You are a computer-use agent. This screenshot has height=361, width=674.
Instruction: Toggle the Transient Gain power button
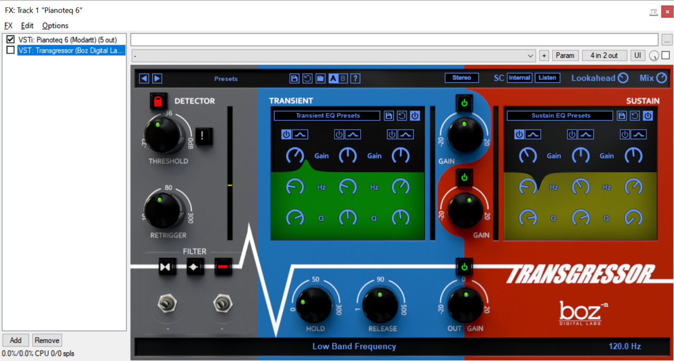[464, 103]
